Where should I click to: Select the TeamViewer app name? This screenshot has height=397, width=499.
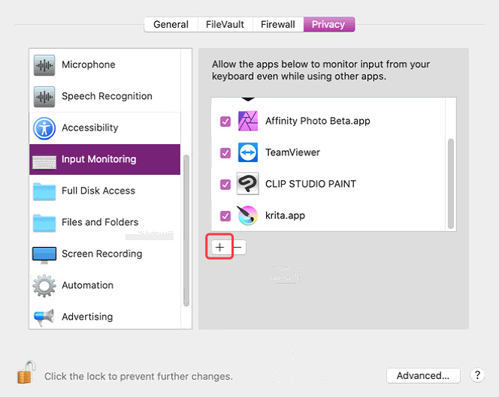292,152
